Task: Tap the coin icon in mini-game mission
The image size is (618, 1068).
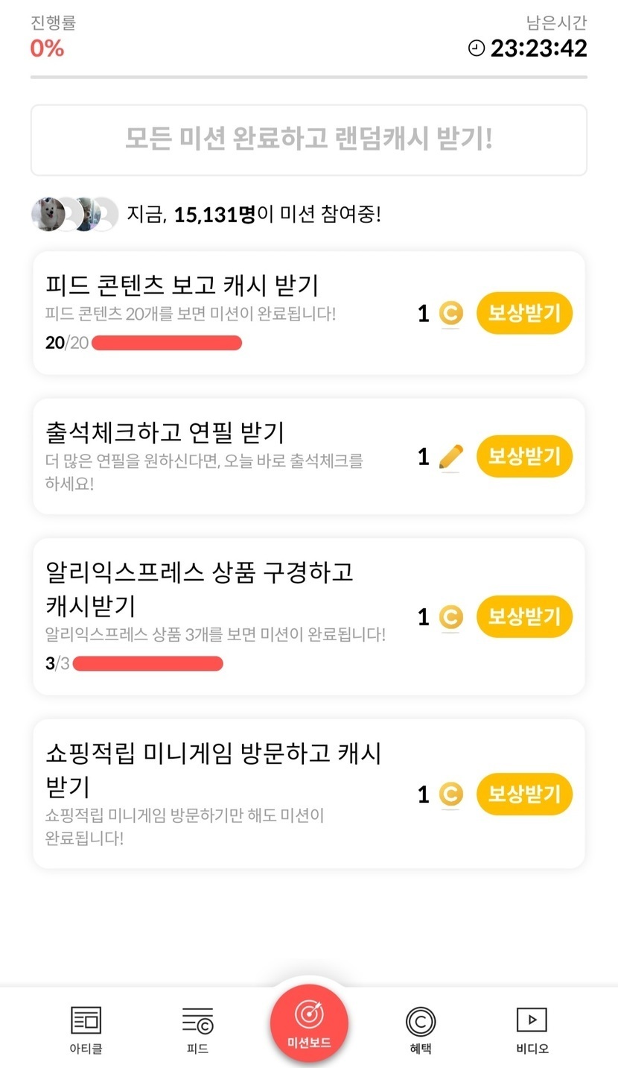Action: coord(450,794)
